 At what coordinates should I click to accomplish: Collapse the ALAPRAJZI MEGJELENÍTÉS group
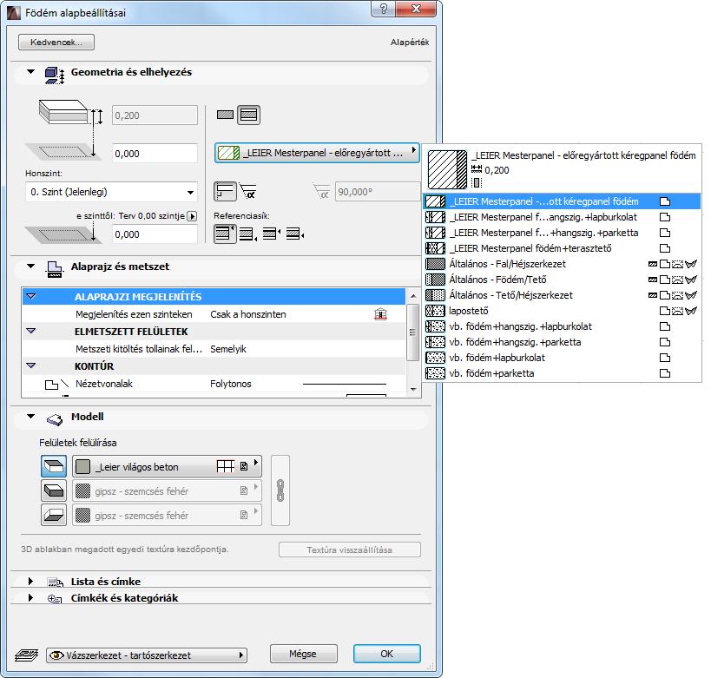[x=31, y=296]
